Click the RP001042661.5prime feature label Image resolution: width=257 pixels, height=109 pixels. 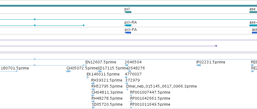click(x=150, y=98)
